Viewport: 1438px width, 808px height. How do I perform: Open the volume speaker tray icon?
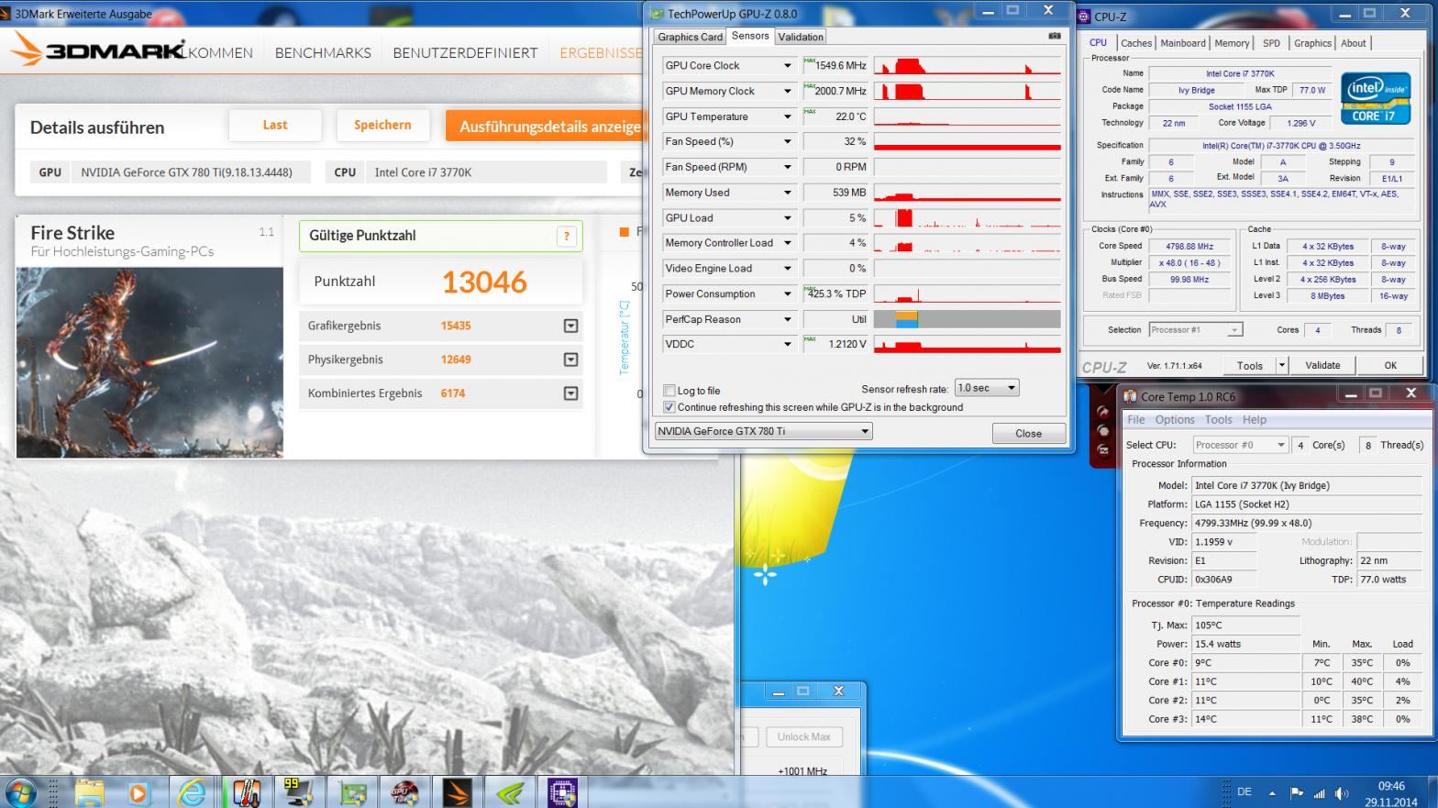coord(1342,792)
